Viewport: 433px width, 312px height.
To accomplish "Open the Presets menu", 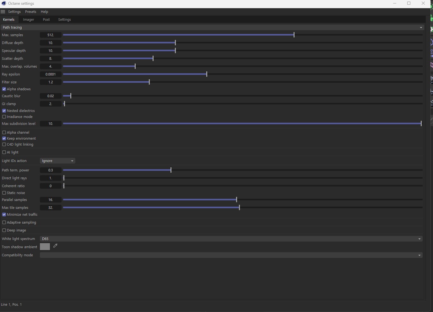I will [x=30, y=12].
